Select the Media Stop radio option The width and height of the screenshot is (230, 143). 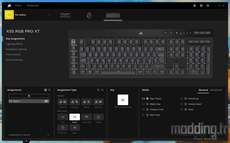[147, 104]
